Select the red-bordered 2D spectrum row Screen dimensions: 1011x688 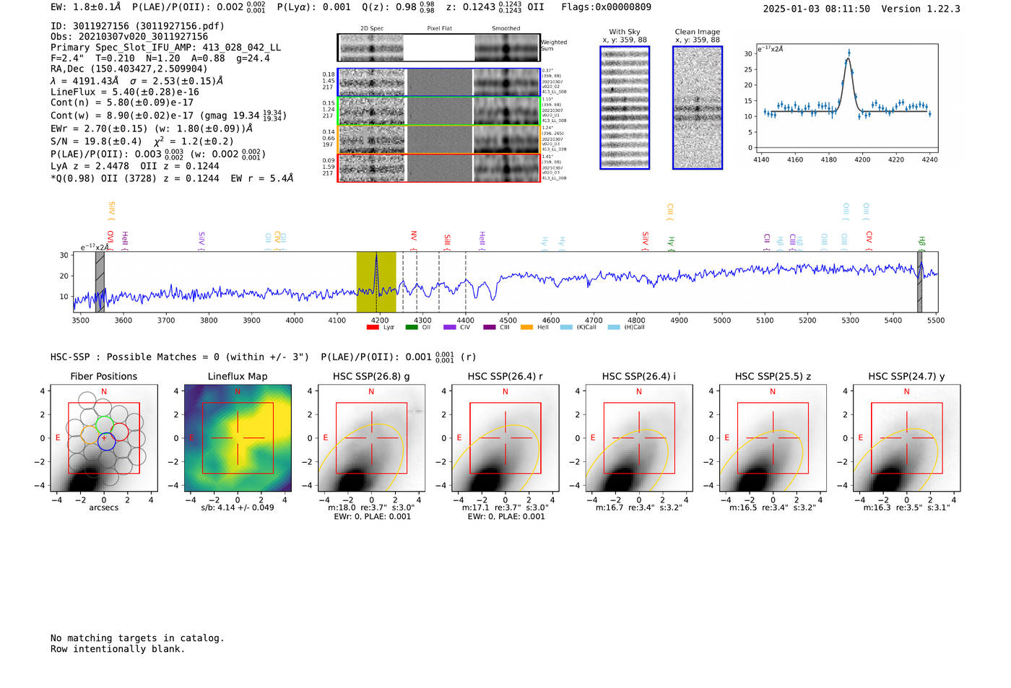coord(439,168)
